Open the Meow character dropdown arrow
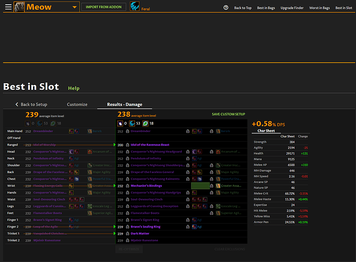This screenshot has height=262, width=356. 74,7
